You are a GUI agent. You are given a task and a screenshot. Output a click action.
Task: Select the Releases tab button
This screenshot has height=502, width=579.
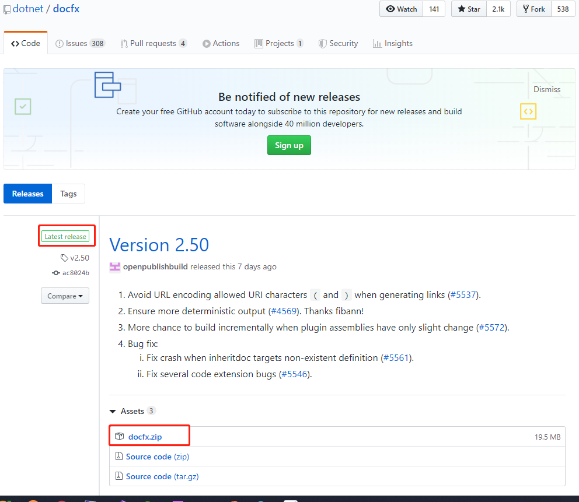(x=27, y=194)
